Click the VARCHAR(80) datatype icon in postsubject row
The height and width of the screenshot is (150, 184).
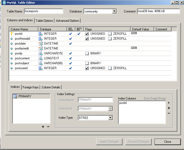point(41,63)
